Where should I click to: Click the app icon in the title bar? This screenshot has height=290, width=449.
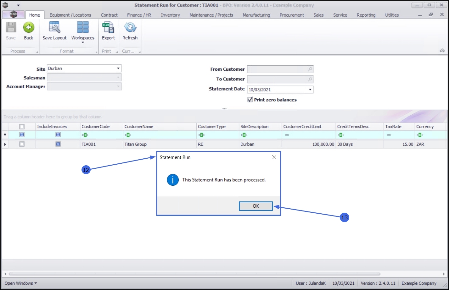tap(5, 5)
